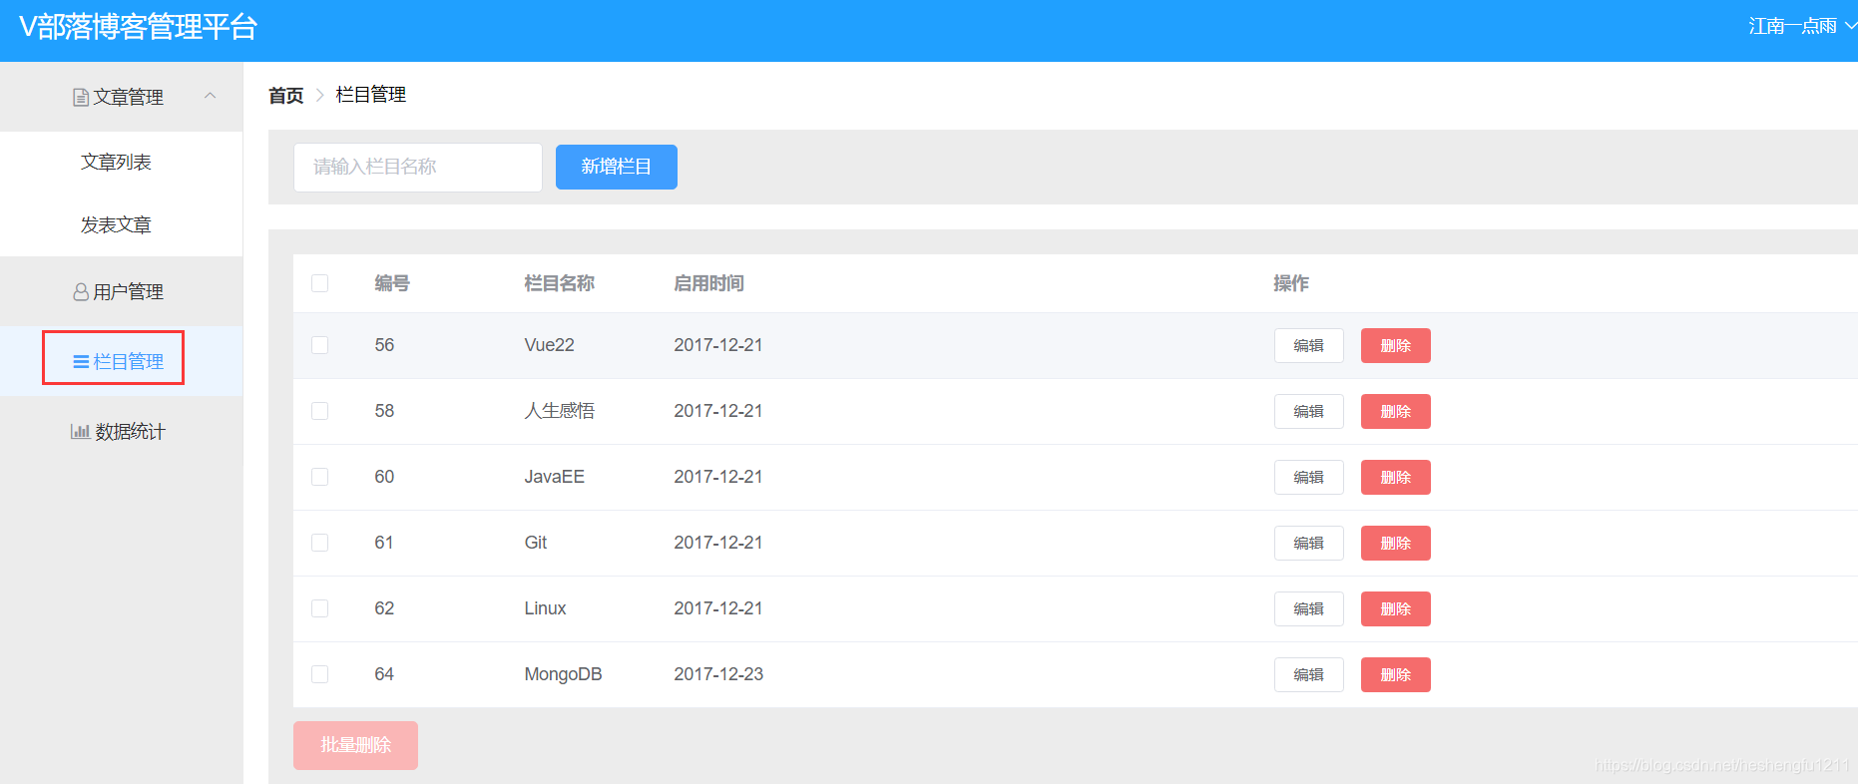Click the 批量删除 button
Image resolution: width=1858 pixels, height=784 pixels.
(355, 746)
